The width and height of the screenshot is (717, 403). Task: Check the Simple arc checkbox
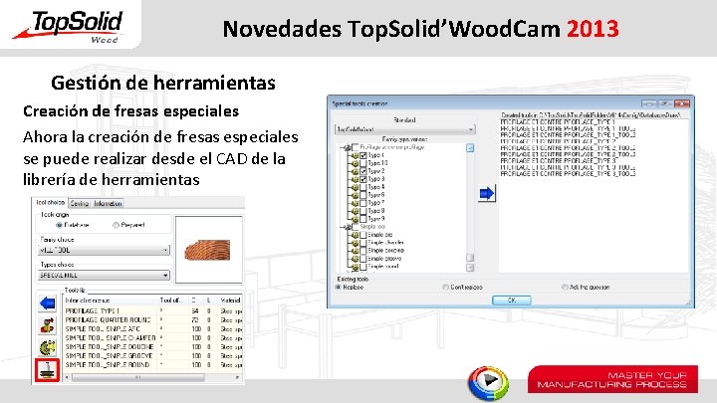(363, 235)
